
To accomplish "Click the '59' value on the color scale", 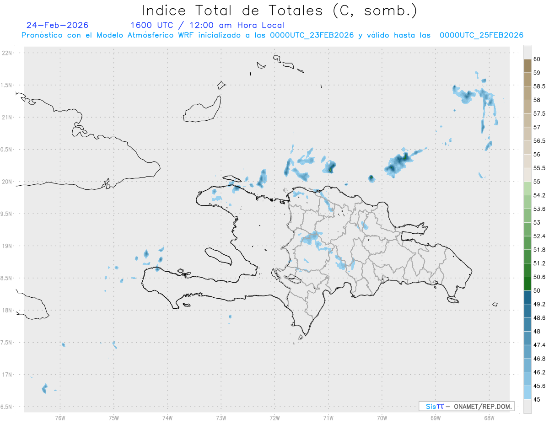I will (537, 73).
